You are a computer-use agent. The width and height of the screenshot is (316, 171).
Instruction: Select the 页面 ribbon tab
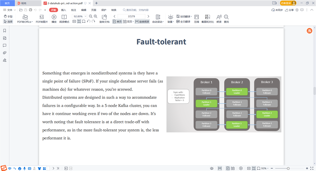click(94, 10)
